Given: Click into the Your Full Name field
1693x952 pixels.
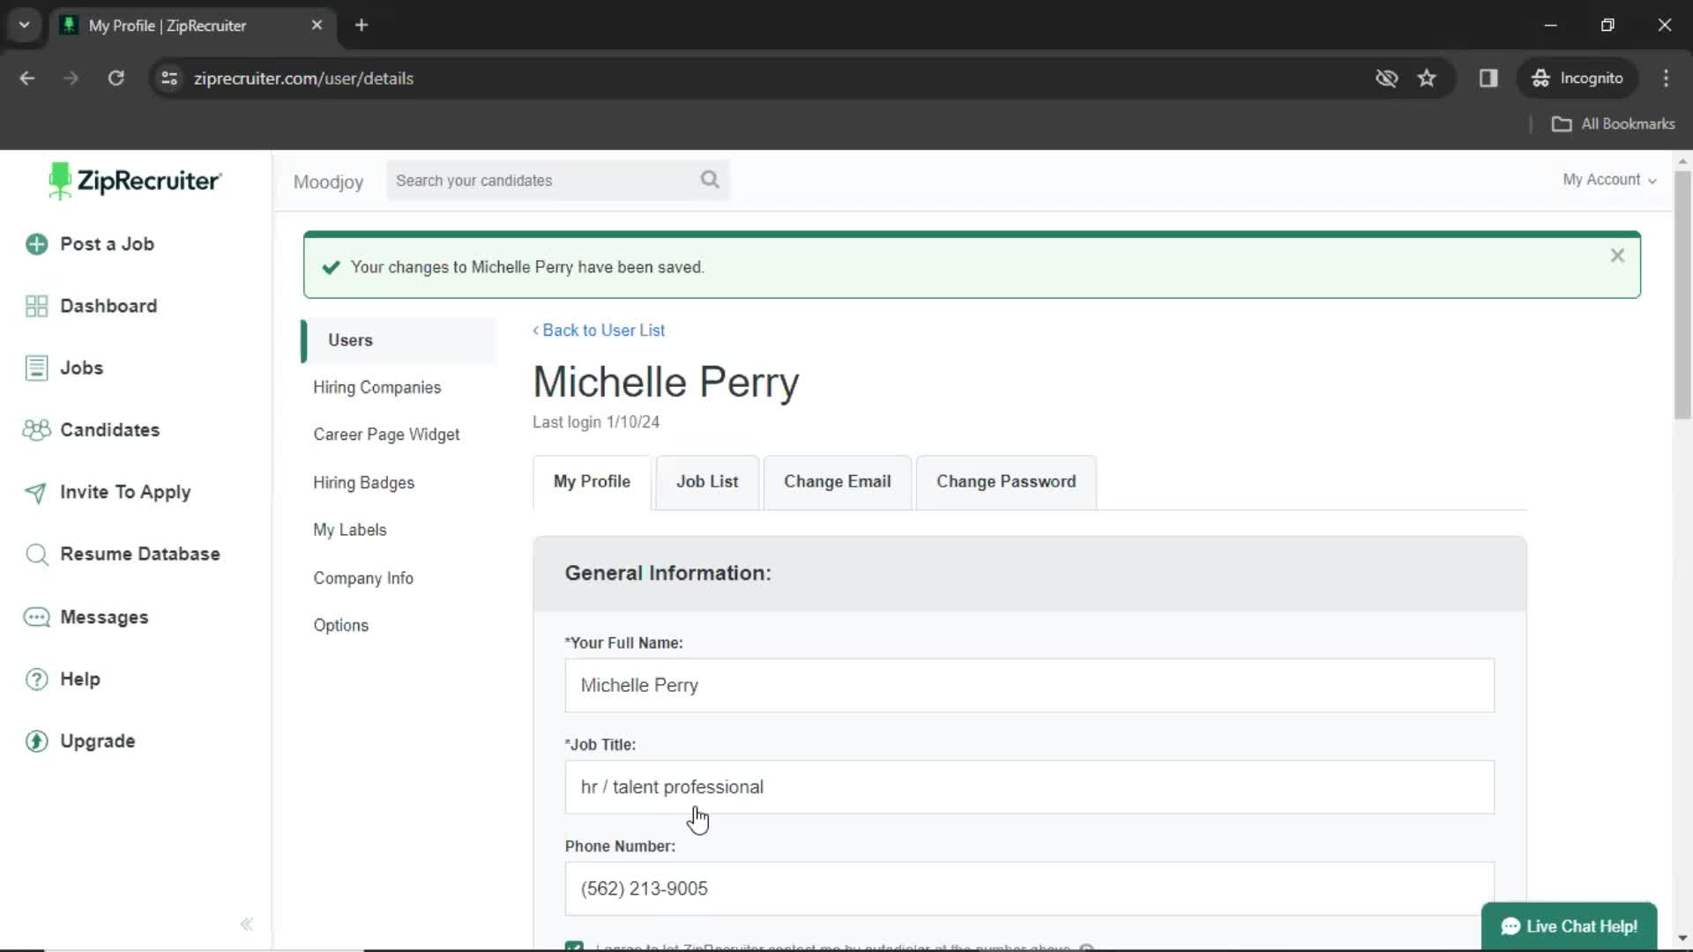Looking at the screenshot, I should [1029, 686].
